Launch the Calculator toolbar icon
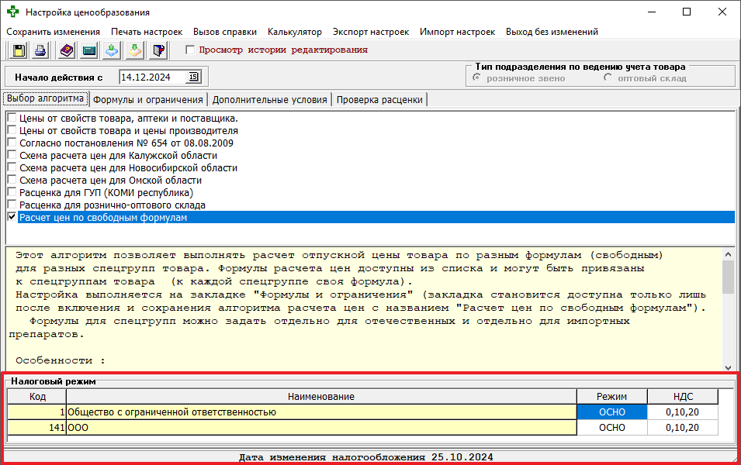 [x=88, y=50]
